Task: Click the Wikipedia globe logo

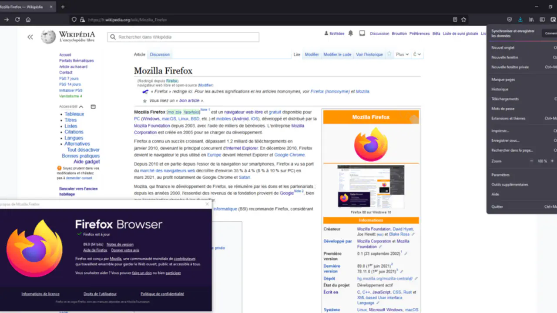Action: pyautogui.click(x=48, y=37)
